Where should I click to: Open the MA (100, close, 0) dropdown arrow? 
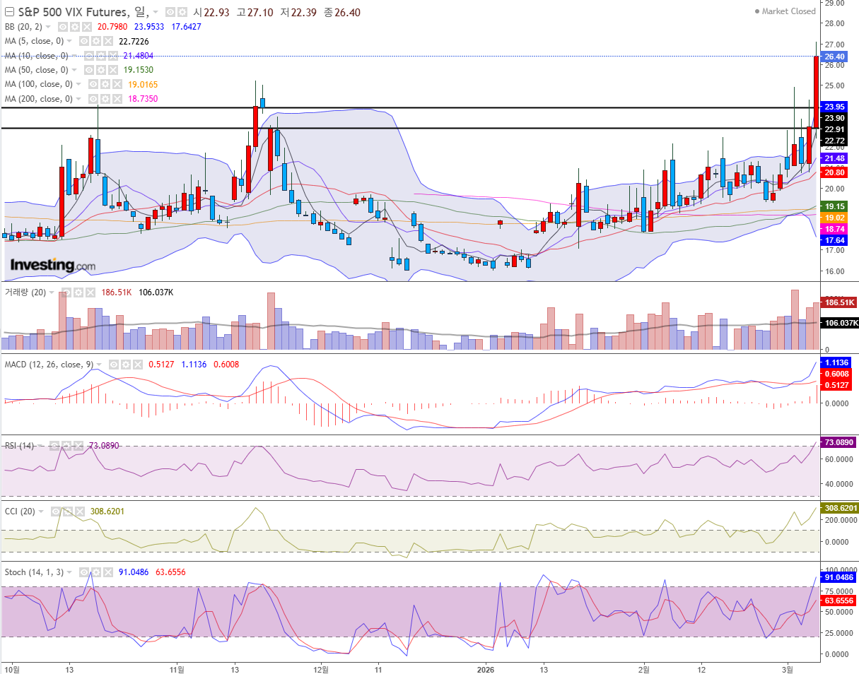tap(78, 84)
